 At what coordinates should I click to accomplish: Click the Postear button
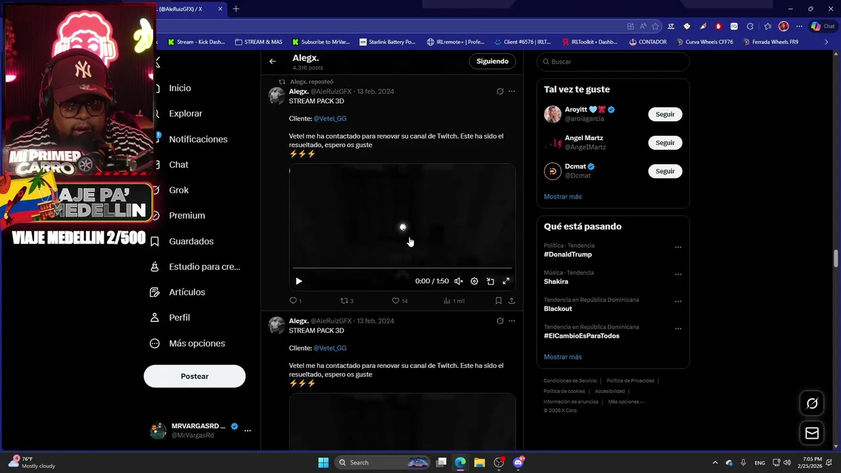pyautogui.click(x=194, y=376)
